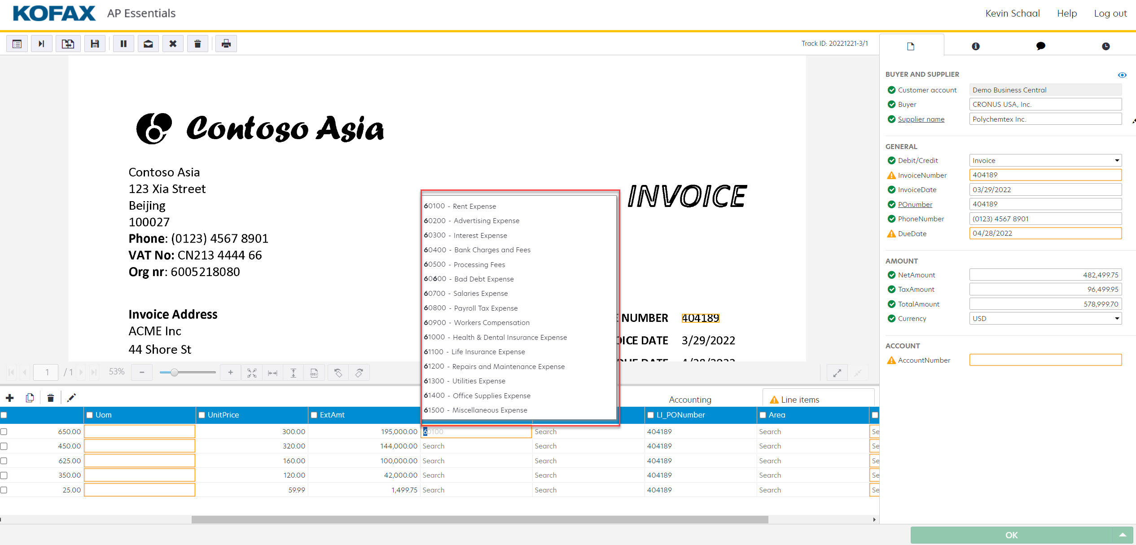Click the save floppy disk icon

click(95, 44)
